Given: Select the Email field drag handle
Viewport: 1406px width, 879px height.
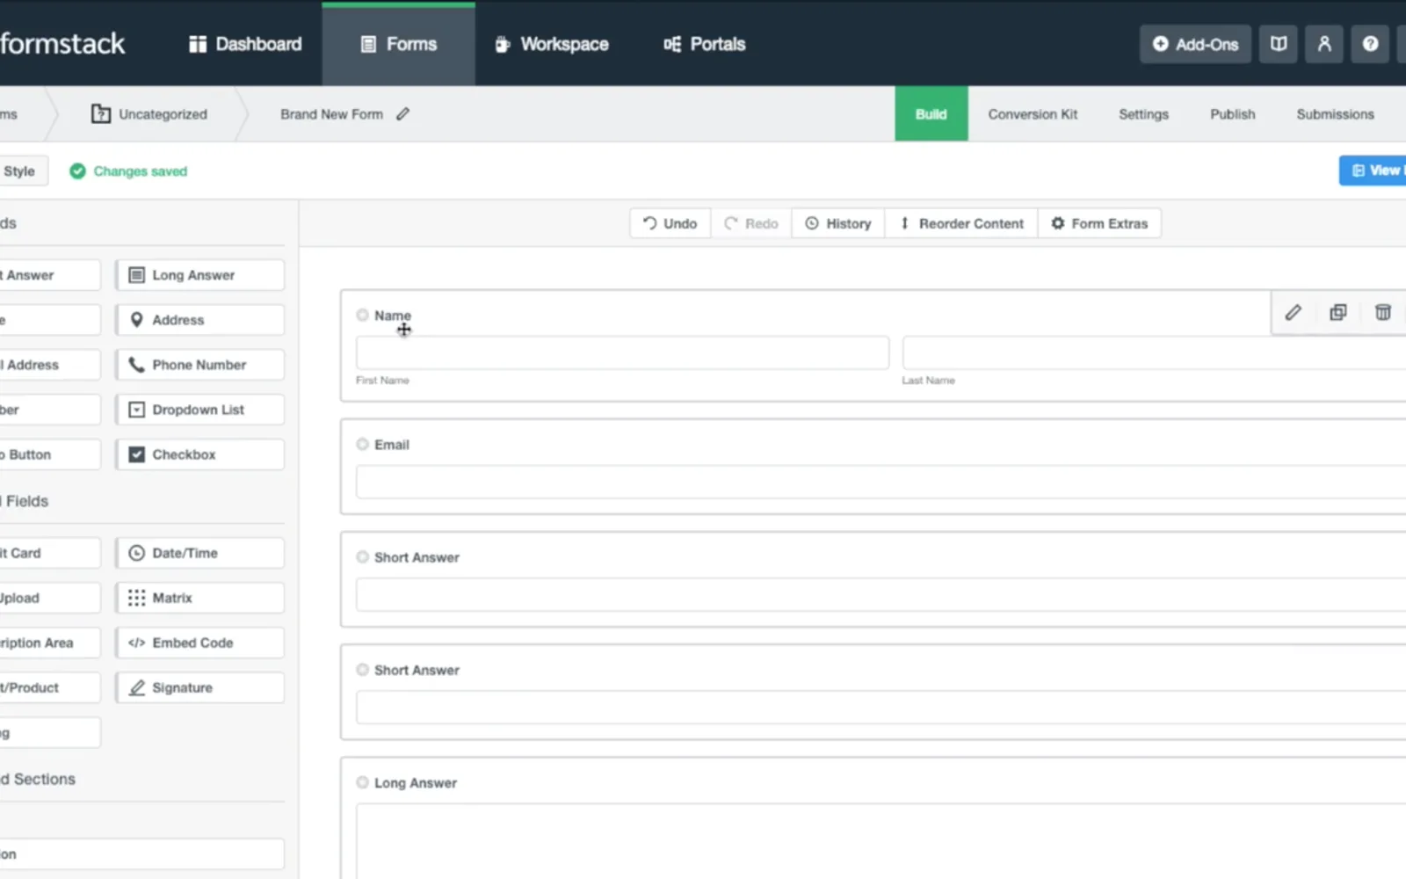Looking at the screenshot, I should pyautogui.click(x=362, y=444).
